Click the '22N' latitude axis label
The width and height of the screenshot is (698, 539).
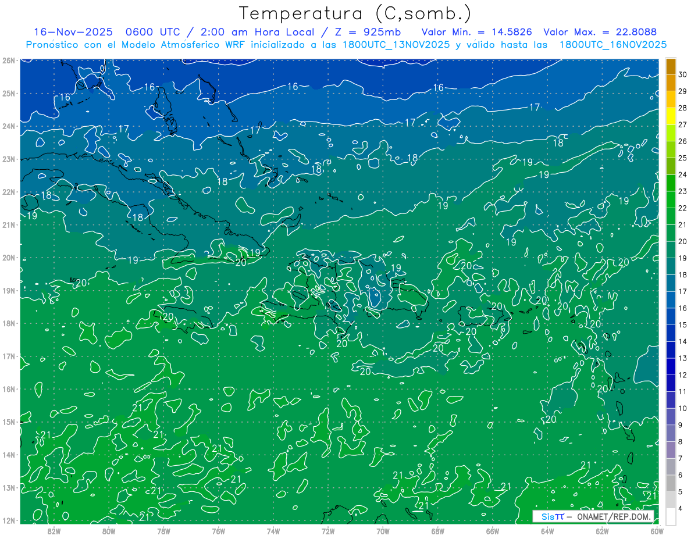point(9,192)
